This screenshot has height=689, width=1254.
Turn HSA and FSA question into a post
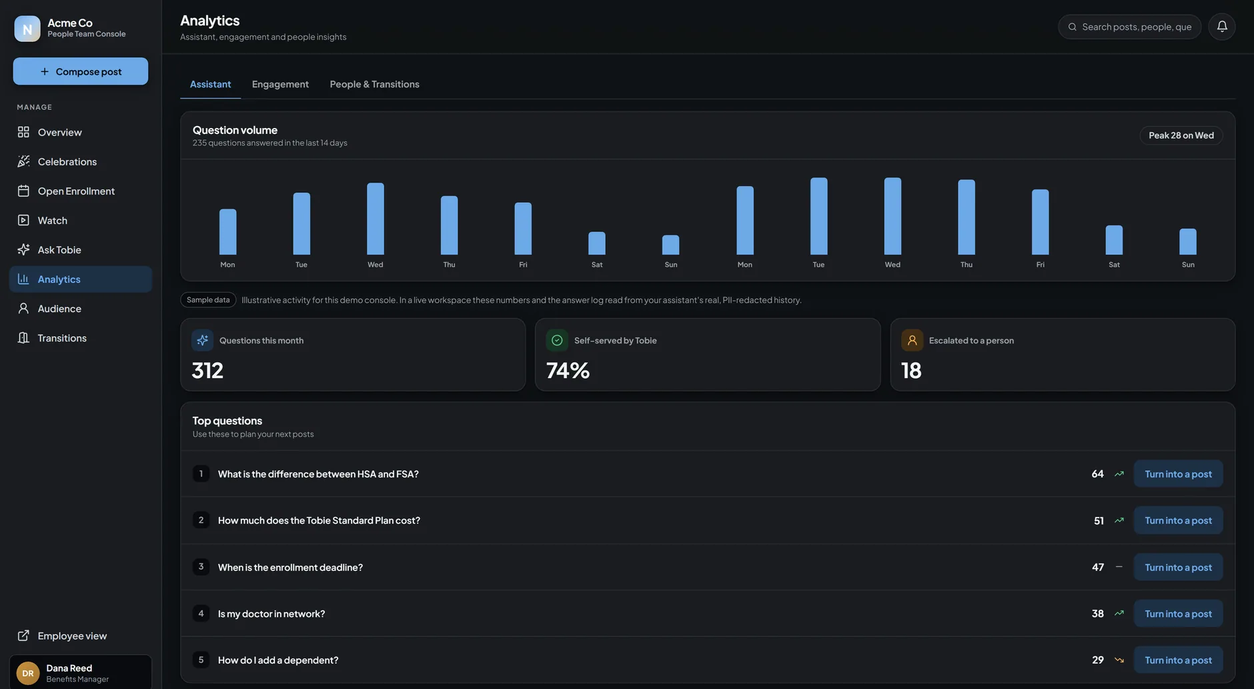1178,474
